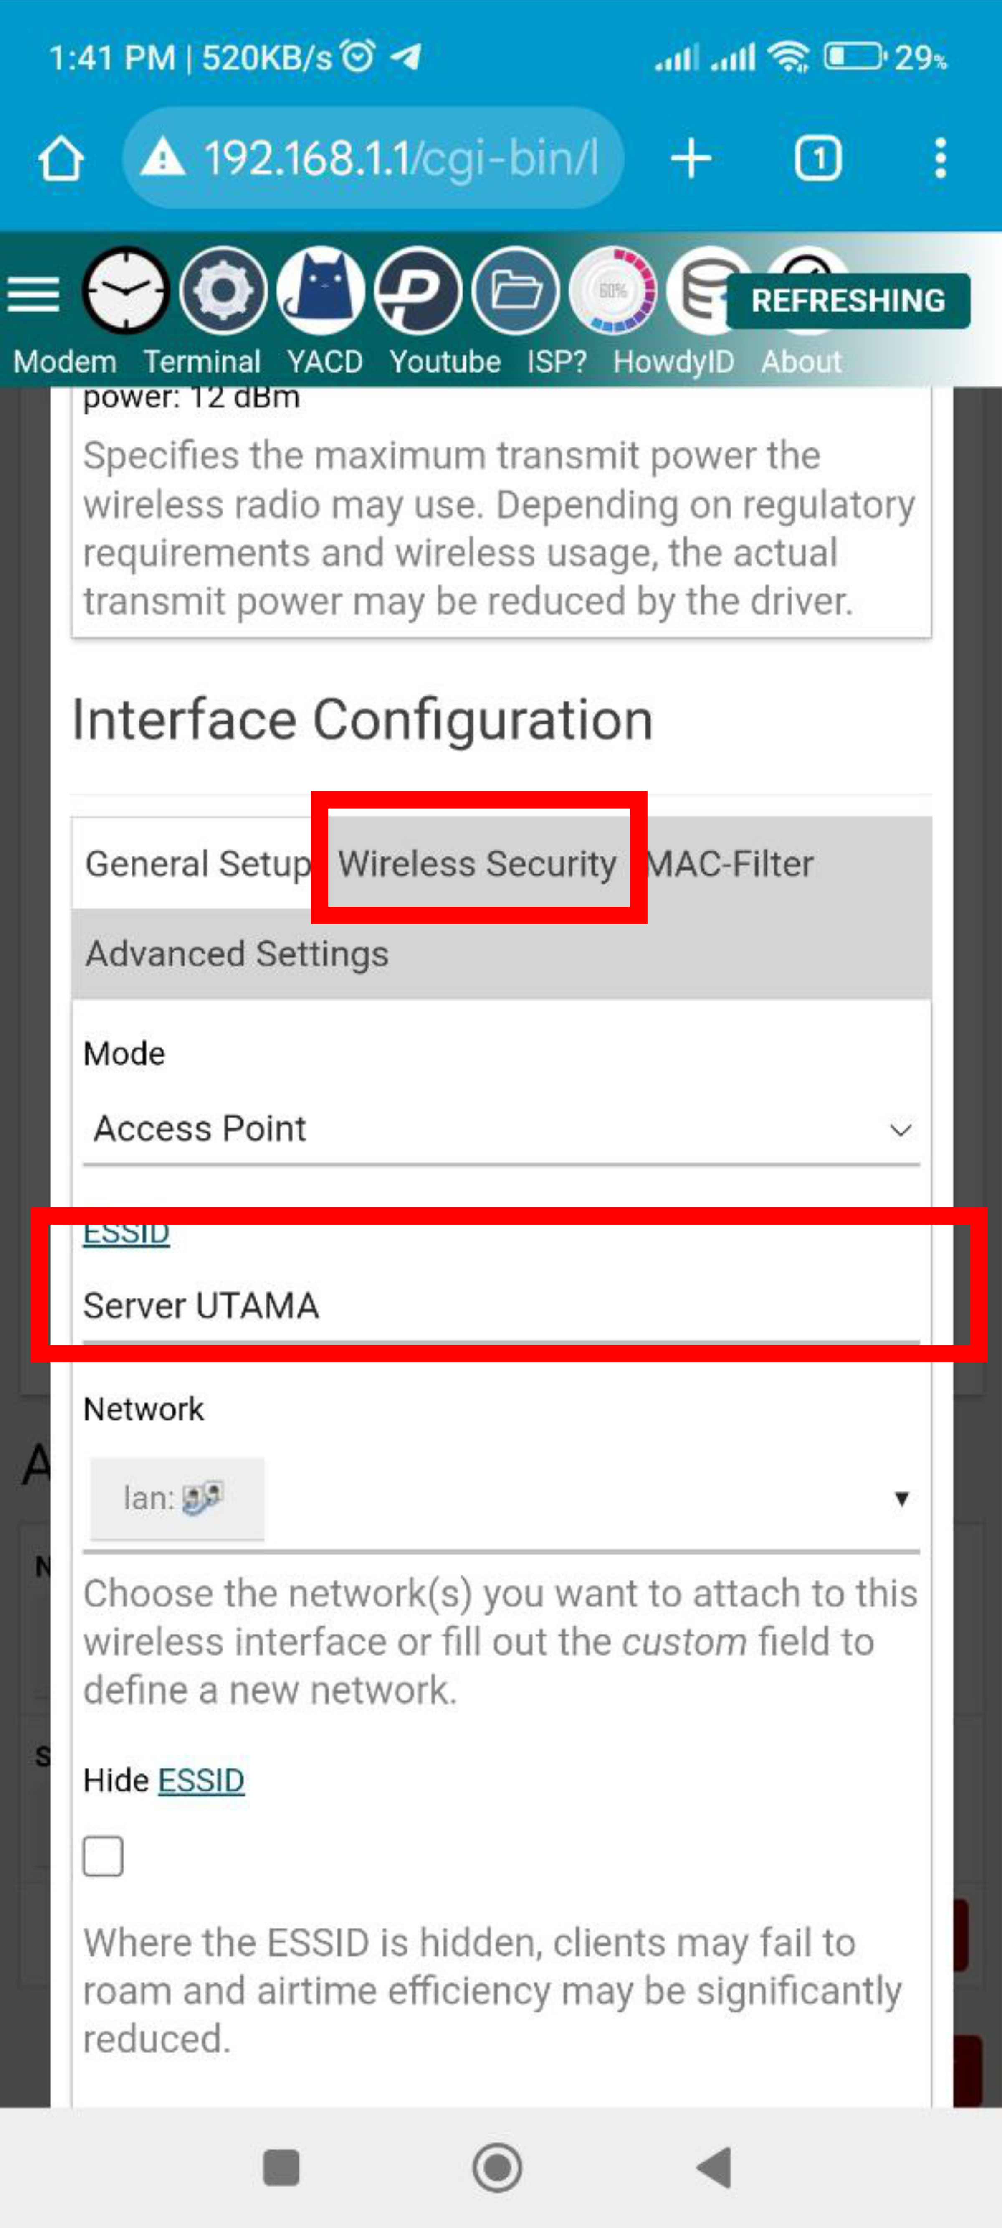Open browser three-dot menu
Image resolution: width=1002 pixels, height=2228 pixels.
click(940, 158)
